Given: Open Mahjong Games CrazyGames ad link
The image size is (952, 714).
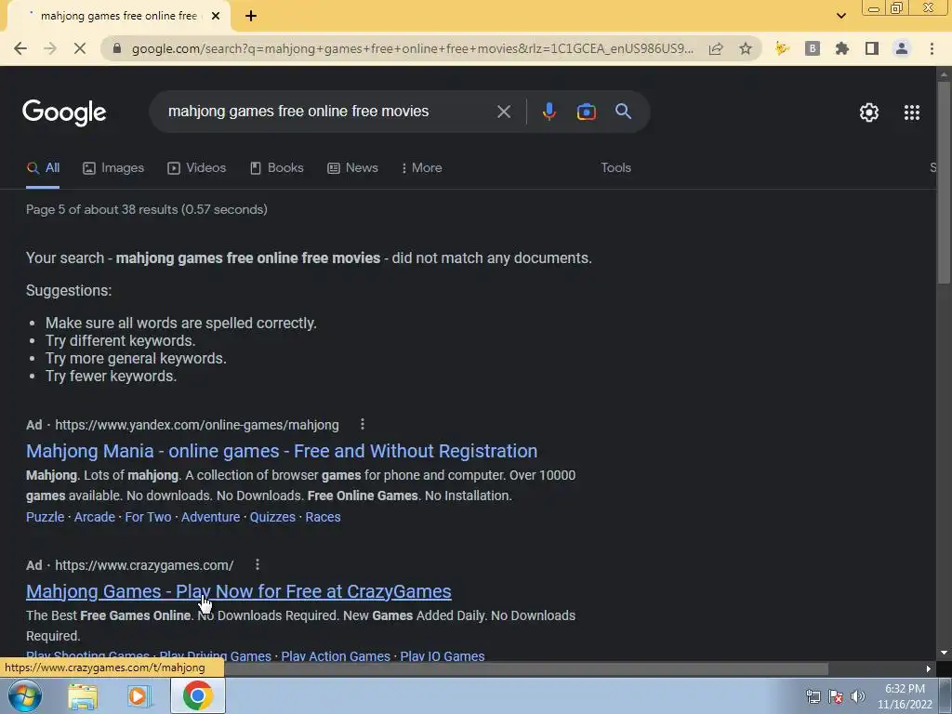Looking at the screenshot, I should click(239, 591).
